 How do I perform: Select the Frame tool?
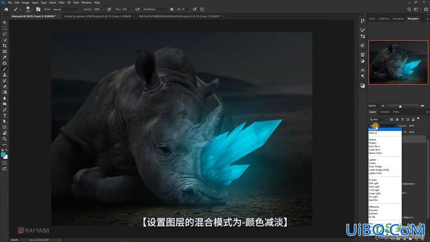[x=4, y=51]
